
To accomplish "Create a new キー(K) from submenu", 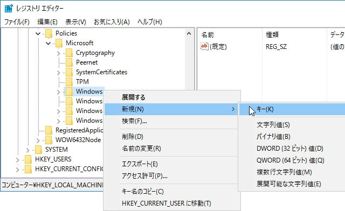I will click(292, 109).
